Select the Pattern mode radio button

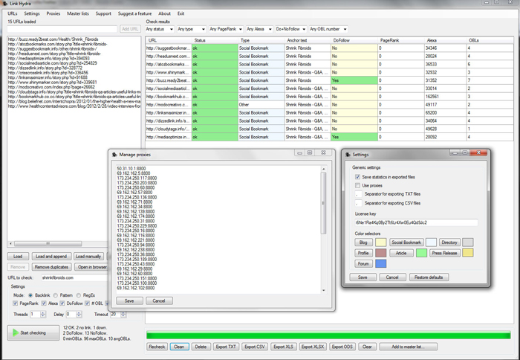click(56, 295)
